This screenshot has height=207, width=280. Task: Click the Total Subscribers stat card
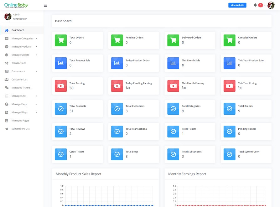tap(190, 154)
